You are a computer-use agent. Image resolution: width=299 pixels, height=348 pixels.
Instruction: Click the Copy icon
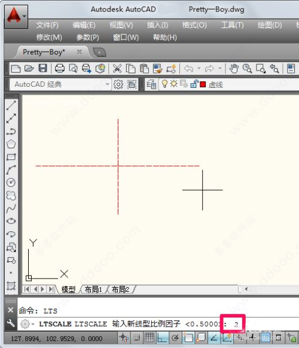130,69
